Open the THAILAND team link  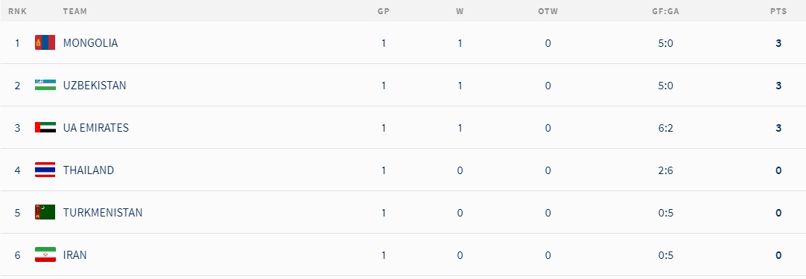tap(89, 170)
